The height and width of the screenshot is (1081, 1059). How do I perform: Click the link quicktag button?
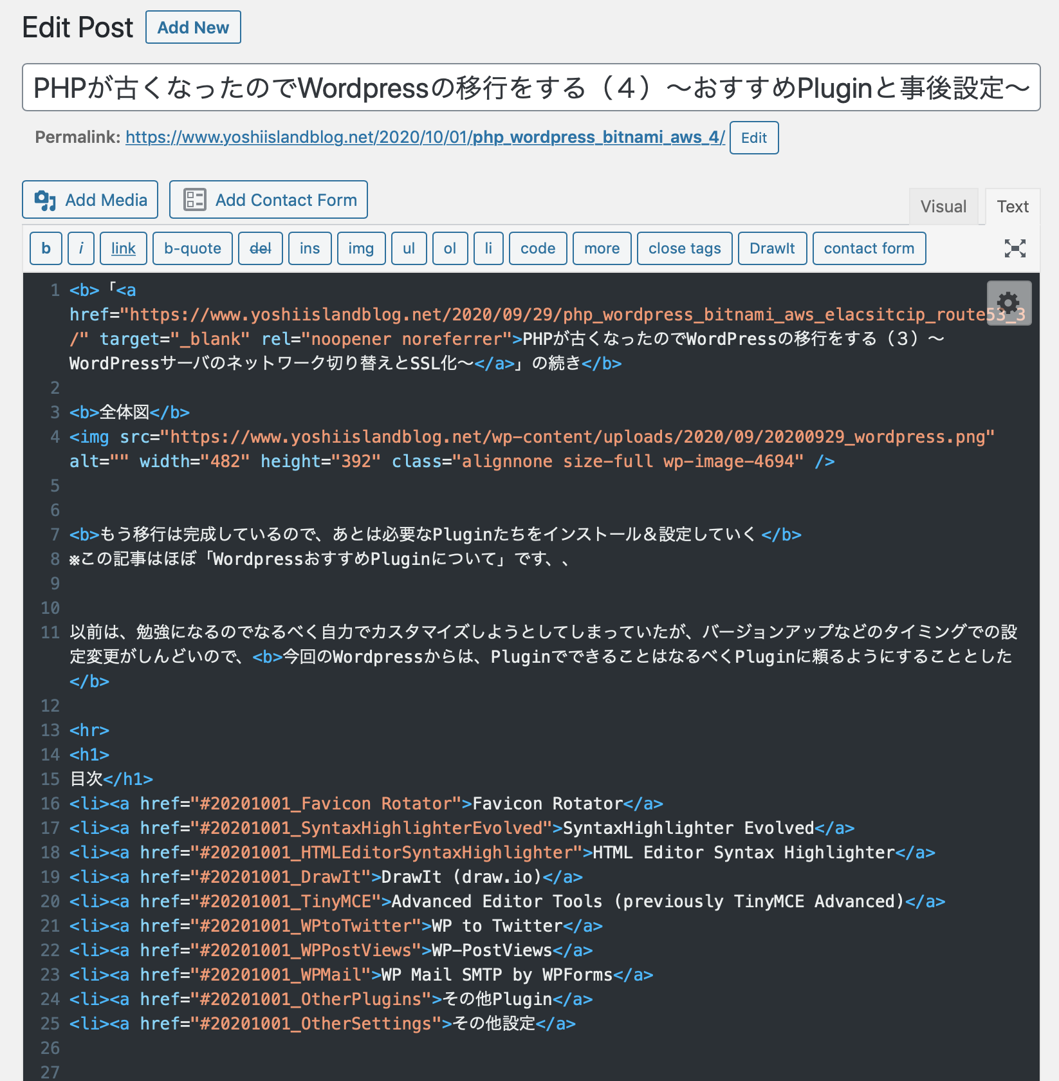pyautogui.click(x=124, y=248)
